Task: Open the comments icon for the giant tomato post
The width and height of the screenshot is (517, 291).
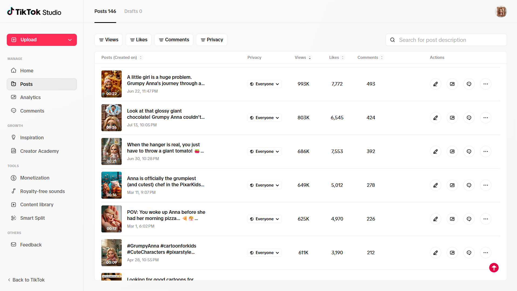Action: point(469,151)
